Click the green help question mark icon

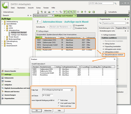pyautogui.click(x=89, y=12)
